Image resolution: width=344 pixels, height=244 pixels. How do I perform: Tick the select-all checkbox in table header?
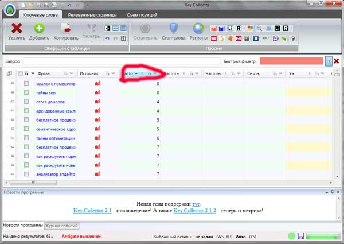20,73
